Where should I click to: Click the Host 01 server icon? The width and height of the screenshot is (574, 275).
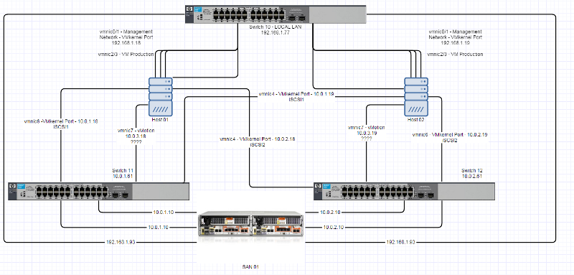tap(160, 96)
